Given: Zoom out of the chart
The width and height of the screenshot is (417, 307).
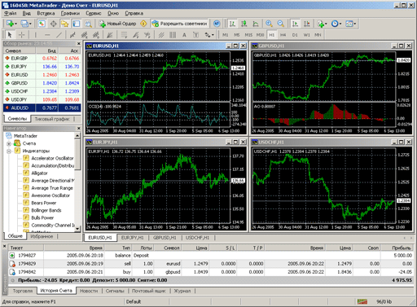Looking at the screenshot, I should coord(280,24).
